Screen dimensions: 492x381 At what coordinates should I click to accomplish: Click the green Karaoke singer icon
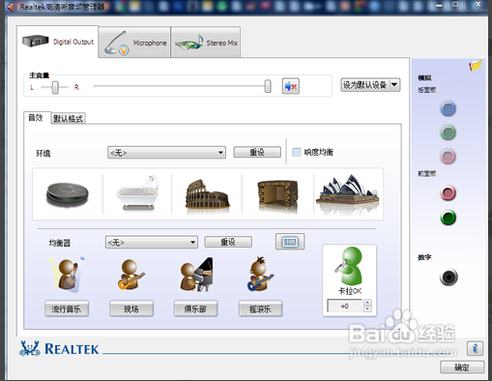[x=349, y=266]
